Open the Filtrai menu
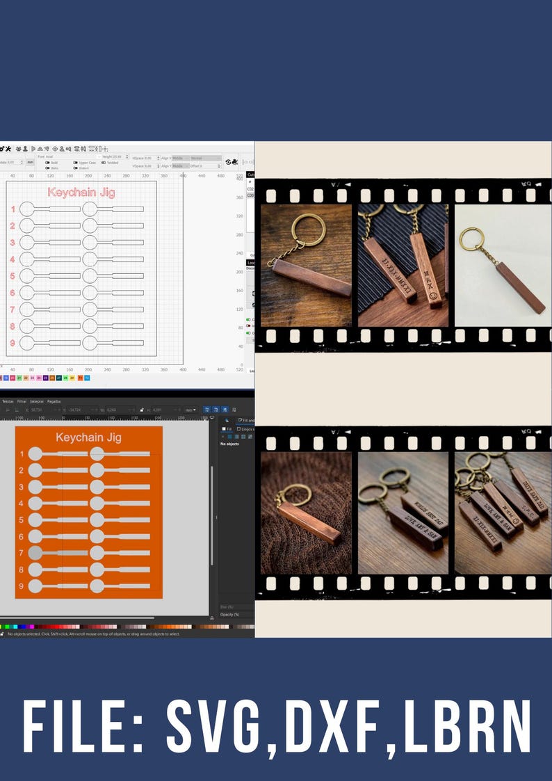 [22, 401]
